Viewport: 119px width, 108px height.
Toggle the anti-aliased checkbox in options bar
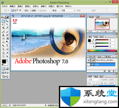point(38,10)
